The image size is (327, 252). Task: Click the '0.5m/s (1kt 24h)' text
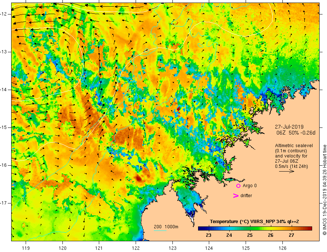click(291, 166)
